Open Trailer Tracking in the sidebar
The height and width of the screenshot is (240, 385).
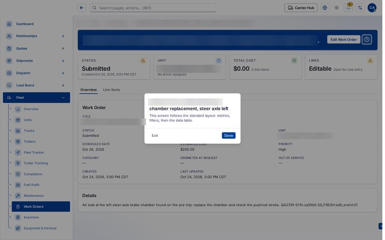point(41,163)
